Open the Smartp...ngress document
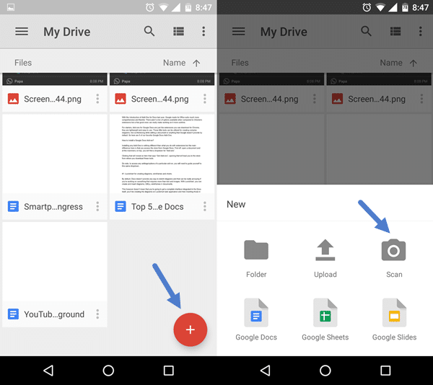This screenshot has height=385, width=433. tap(54, 207)
